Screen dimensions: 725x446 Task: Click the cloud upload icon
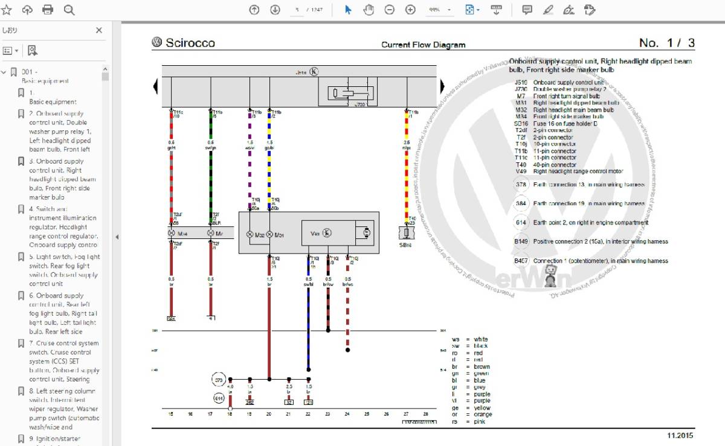(27, 10)
